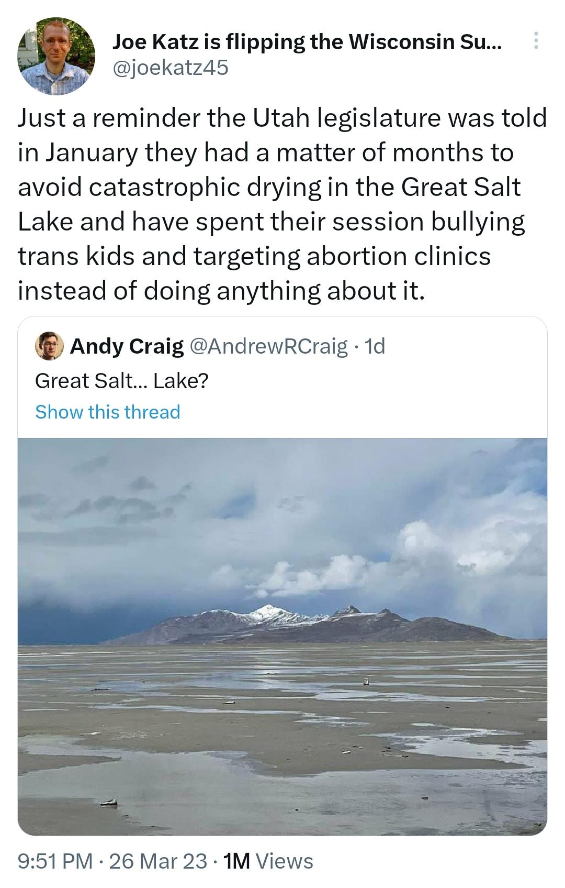Click the white cloud above the mountains
Screen dimensions: 565x888
coord(314,576)
